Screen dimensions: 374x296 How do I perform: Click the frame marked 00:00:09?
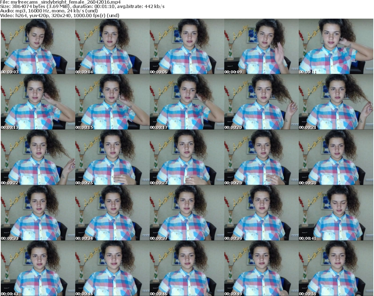point(262,46)
